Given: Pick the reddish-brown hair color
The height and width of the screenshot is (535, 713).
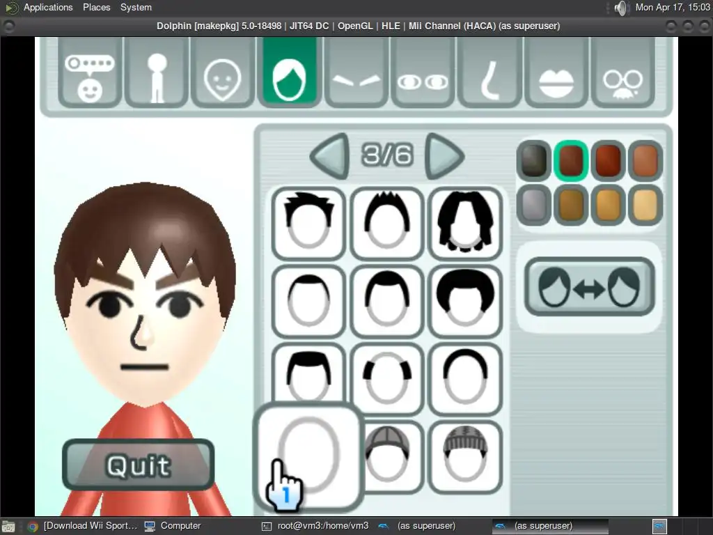Looking at the screenshot, I should (608, 161).
